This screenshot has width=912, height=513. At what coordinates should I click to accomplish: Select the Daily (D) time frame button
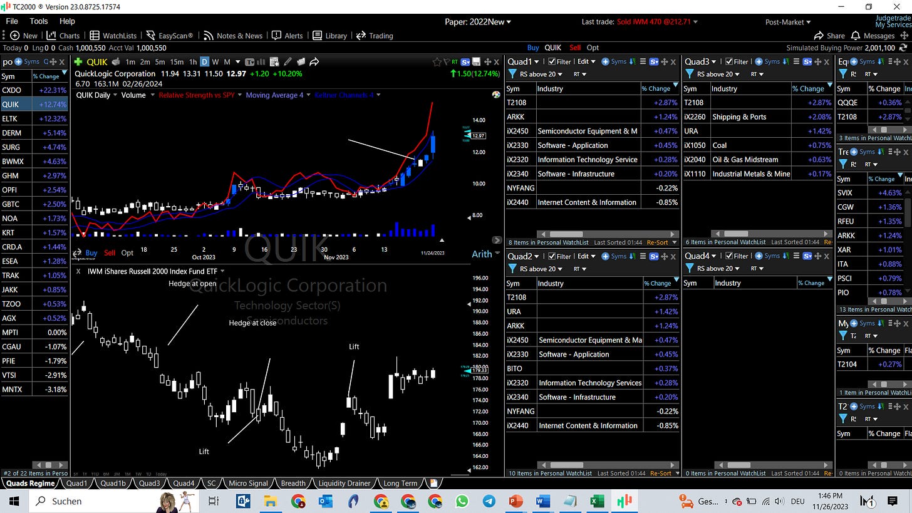click(205, 62)
